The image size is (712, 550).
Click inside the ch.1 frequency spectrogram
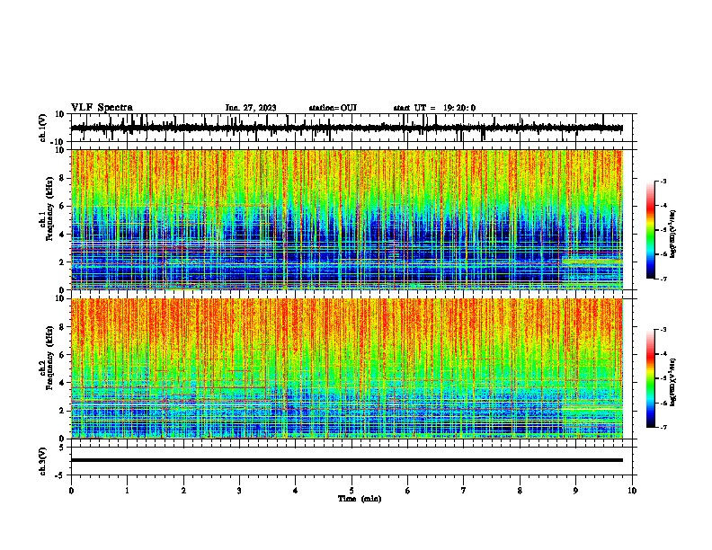pos(347,219)
